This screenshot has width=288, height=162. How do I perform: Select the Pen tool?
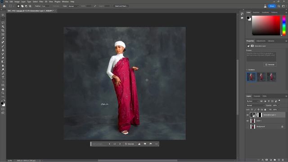[x=3, y=73]
